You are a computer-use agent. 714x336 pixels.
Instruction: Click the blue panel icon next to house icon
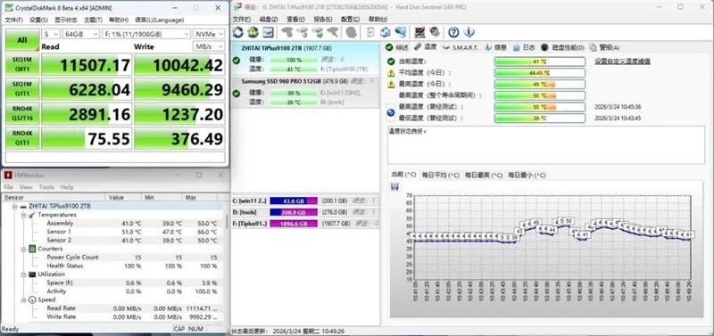pyautogui.click(x=268, y=32)
